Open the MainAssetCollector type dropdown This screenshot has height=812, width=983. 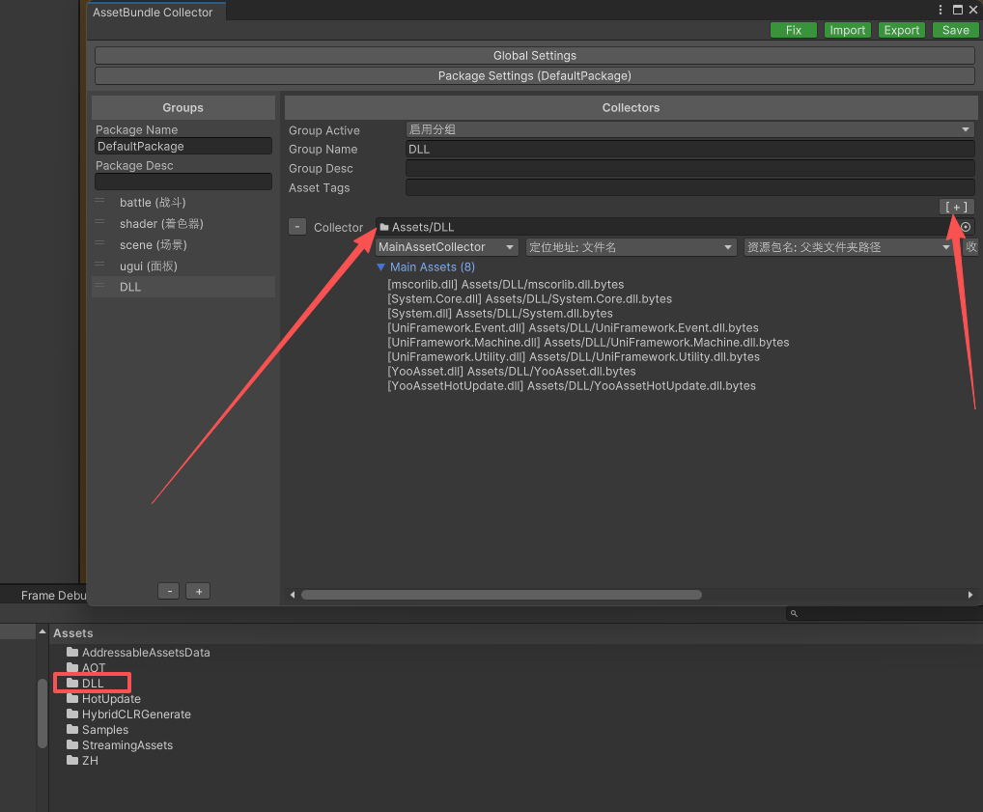[x=446, y=247]
